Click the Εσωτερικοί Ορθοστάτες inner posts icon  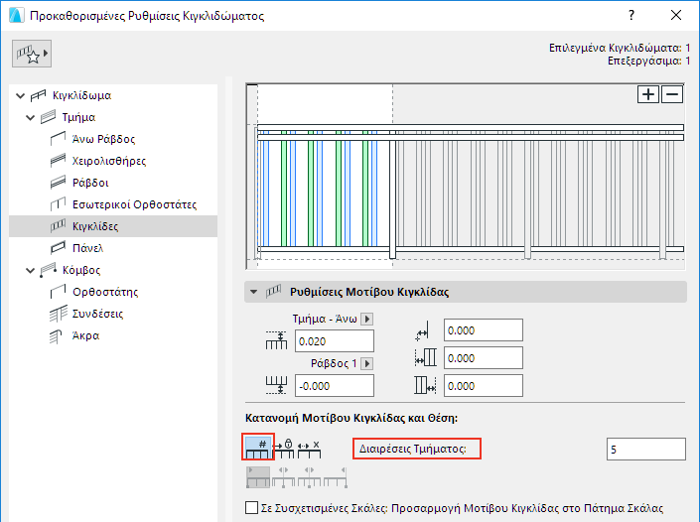[x=58, y=204]
